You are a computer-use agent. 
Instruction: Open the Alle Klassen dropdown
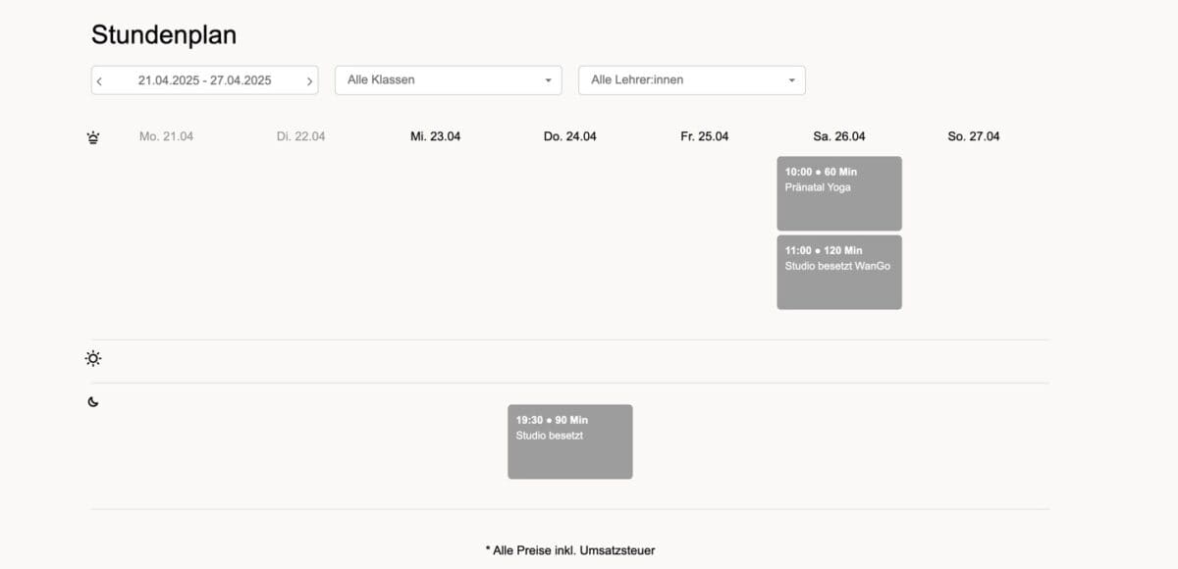pyautogui.click(x=449, y=80)
